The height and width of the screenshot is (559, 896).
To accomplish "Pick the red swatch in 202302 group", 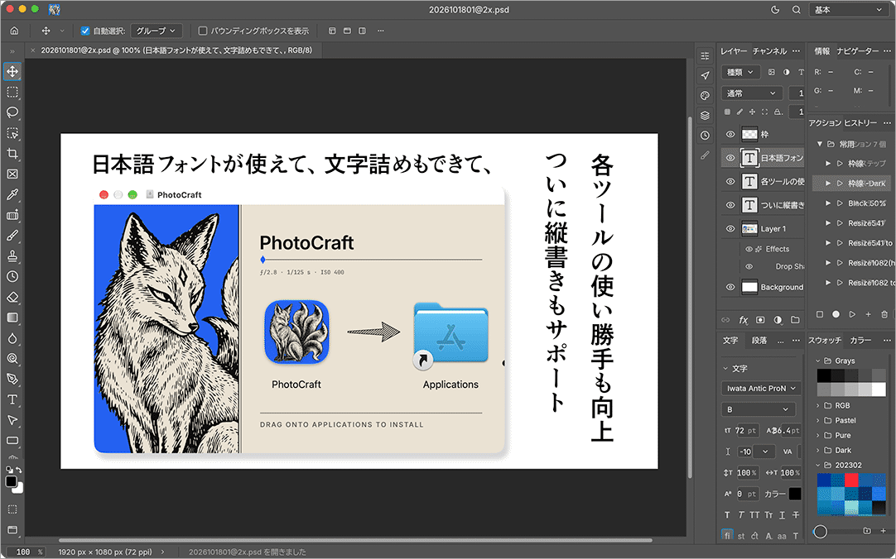I will coord(851,480).
